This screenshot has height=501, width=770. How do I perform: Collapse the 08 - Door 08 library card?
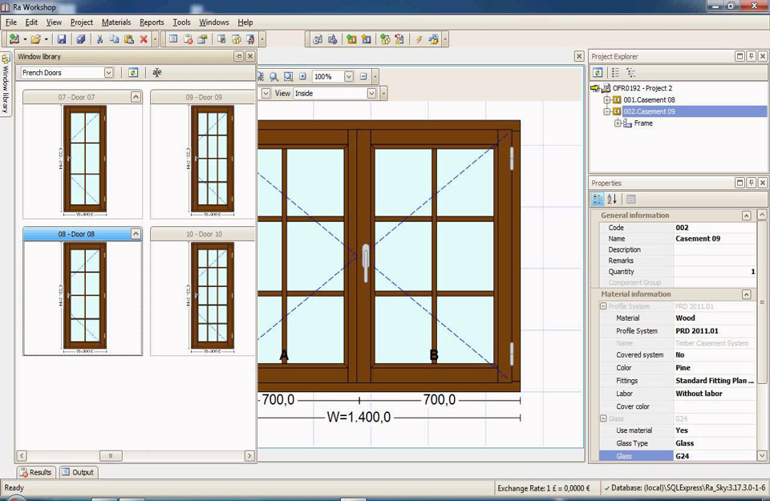tap(136, 233)
